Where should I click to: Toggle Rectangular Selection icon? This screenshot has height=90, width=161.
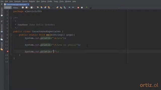click(53, 7)
